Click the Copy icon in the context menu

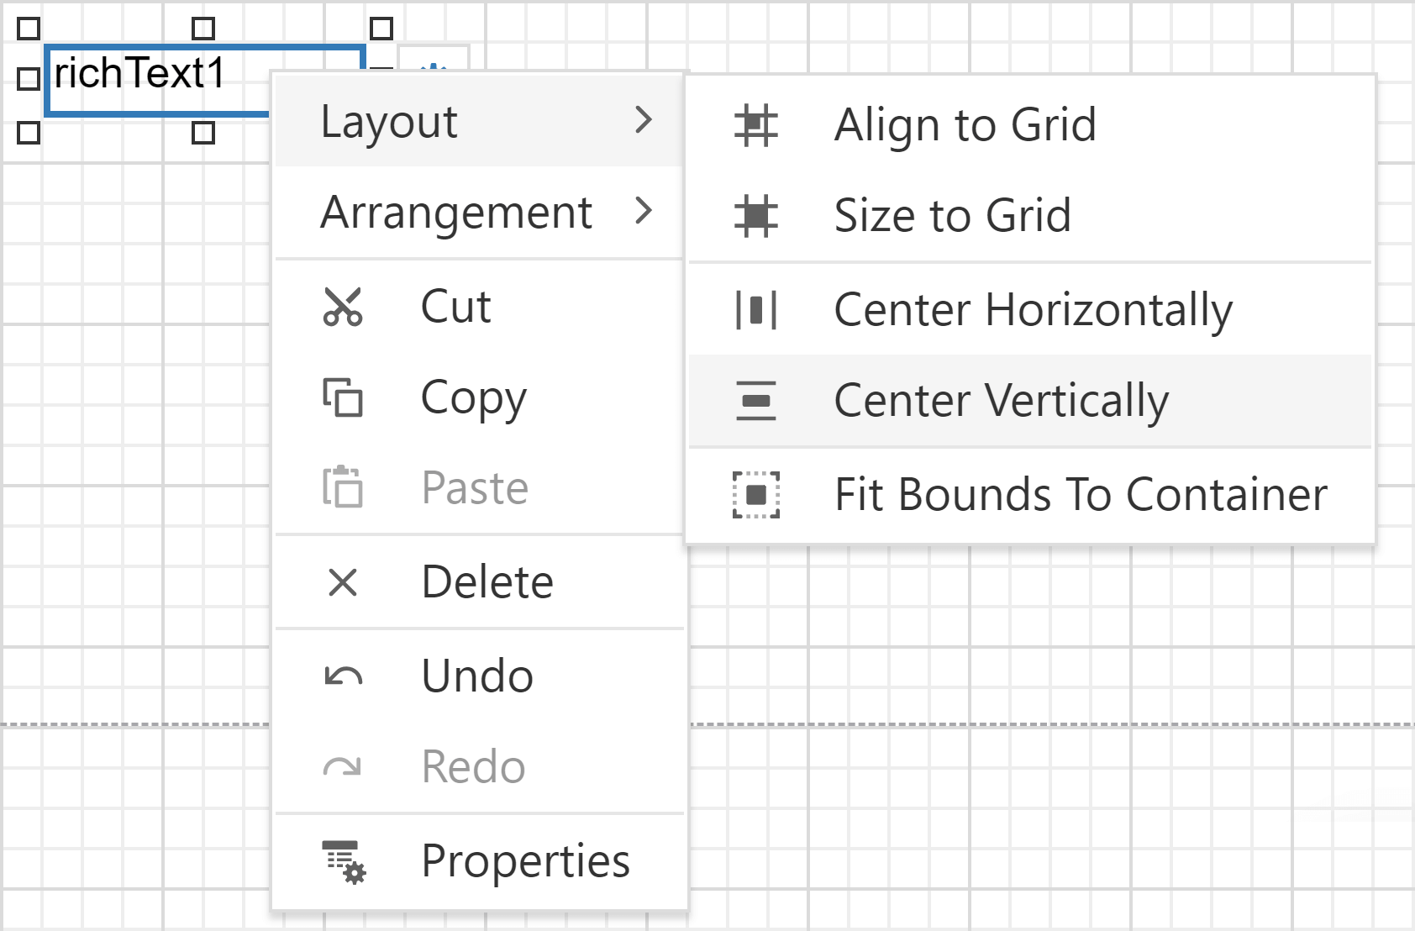[x=343, y=399]
